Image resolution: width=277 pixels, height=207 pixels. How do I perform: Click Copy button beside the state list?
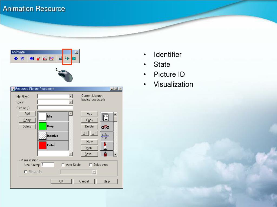[27, 120]
